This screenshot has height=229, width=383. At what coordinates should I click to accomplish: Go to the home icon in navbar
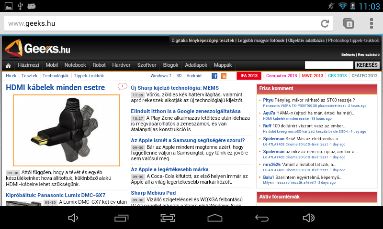coord(8,65)
